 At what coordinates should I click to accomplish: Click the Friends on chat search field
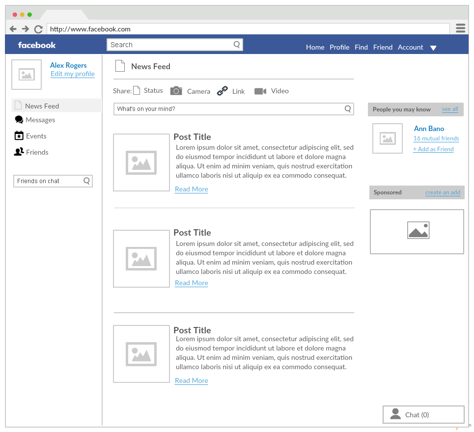48,181
